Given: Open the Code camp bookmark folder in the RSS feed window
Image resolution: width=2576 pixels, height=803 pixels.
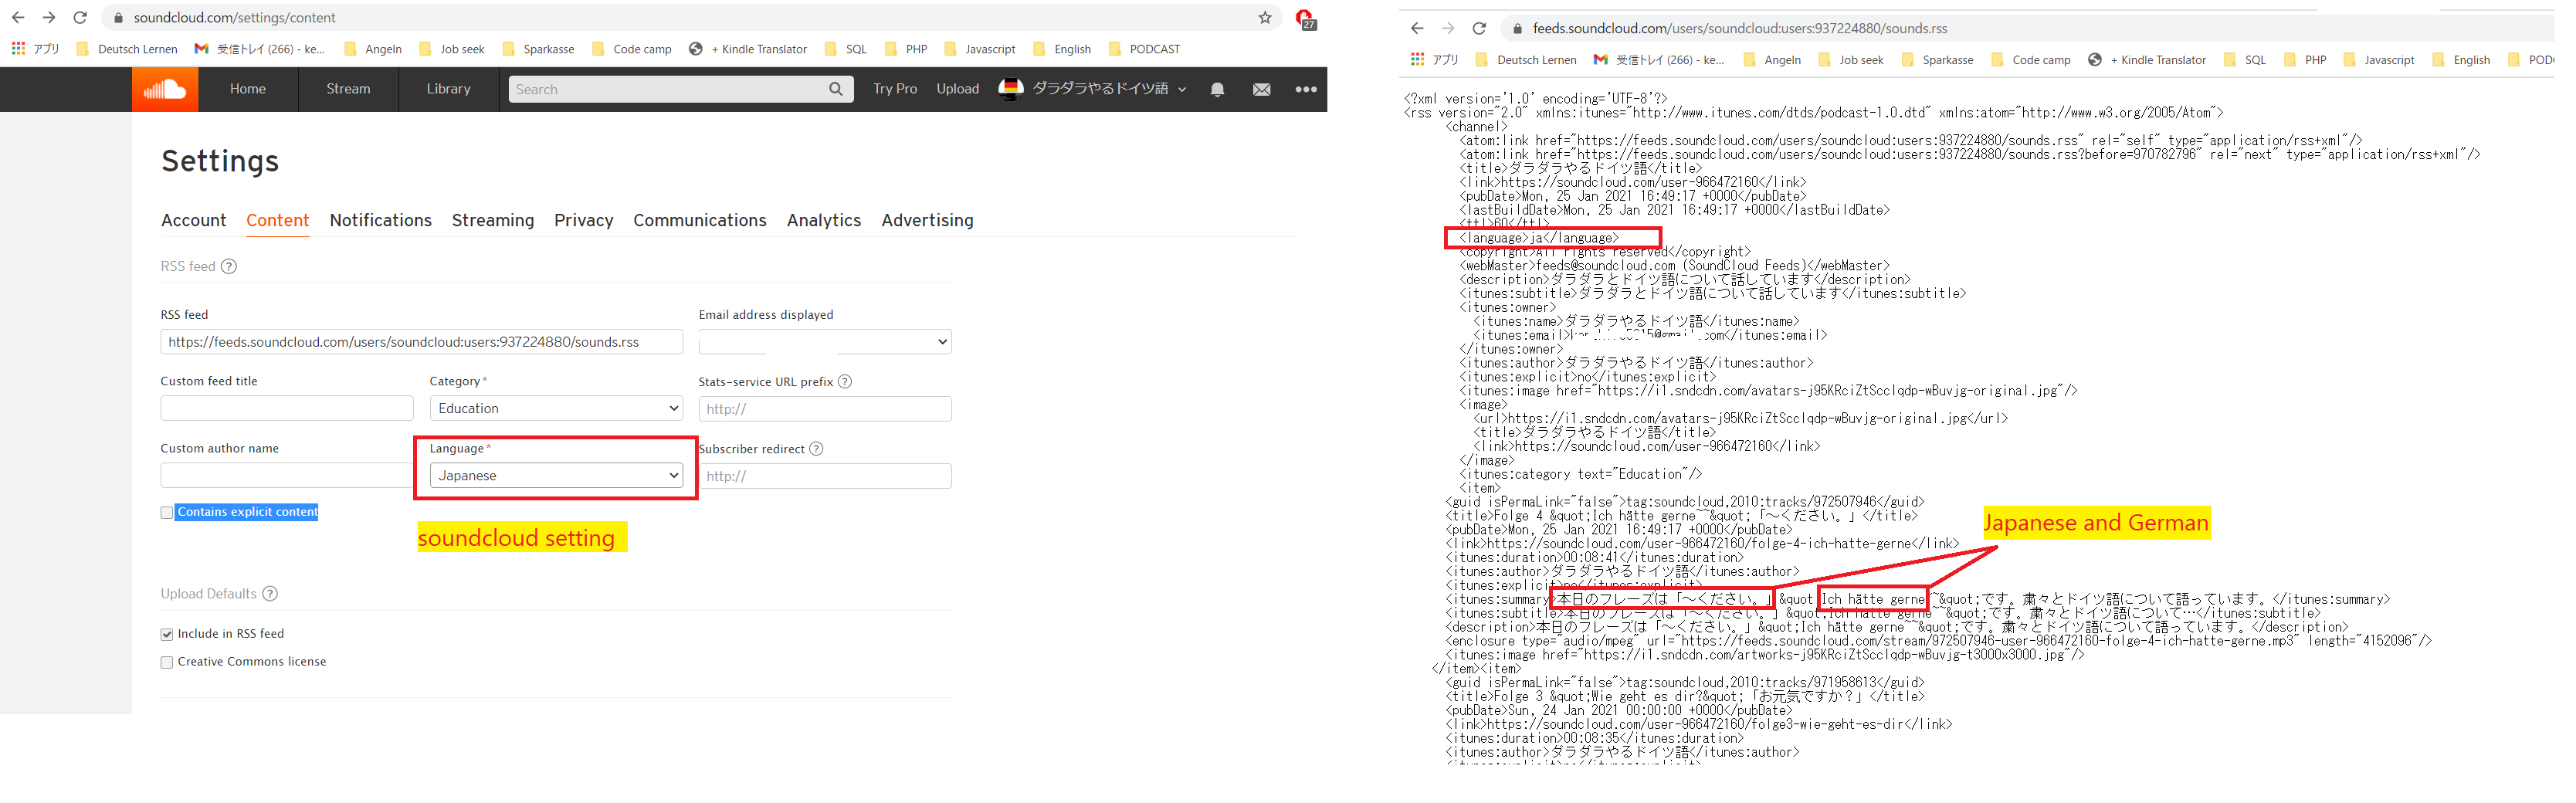Looking at the screenshot, I should (x=2031, y=60).
